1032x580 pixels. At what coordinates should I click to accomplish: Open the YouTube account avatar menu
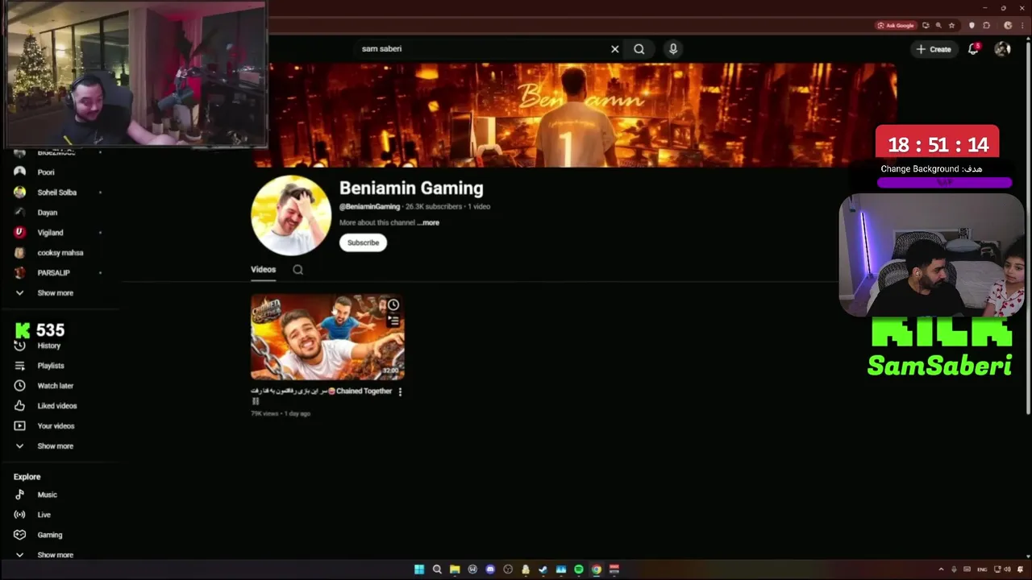1002,49
